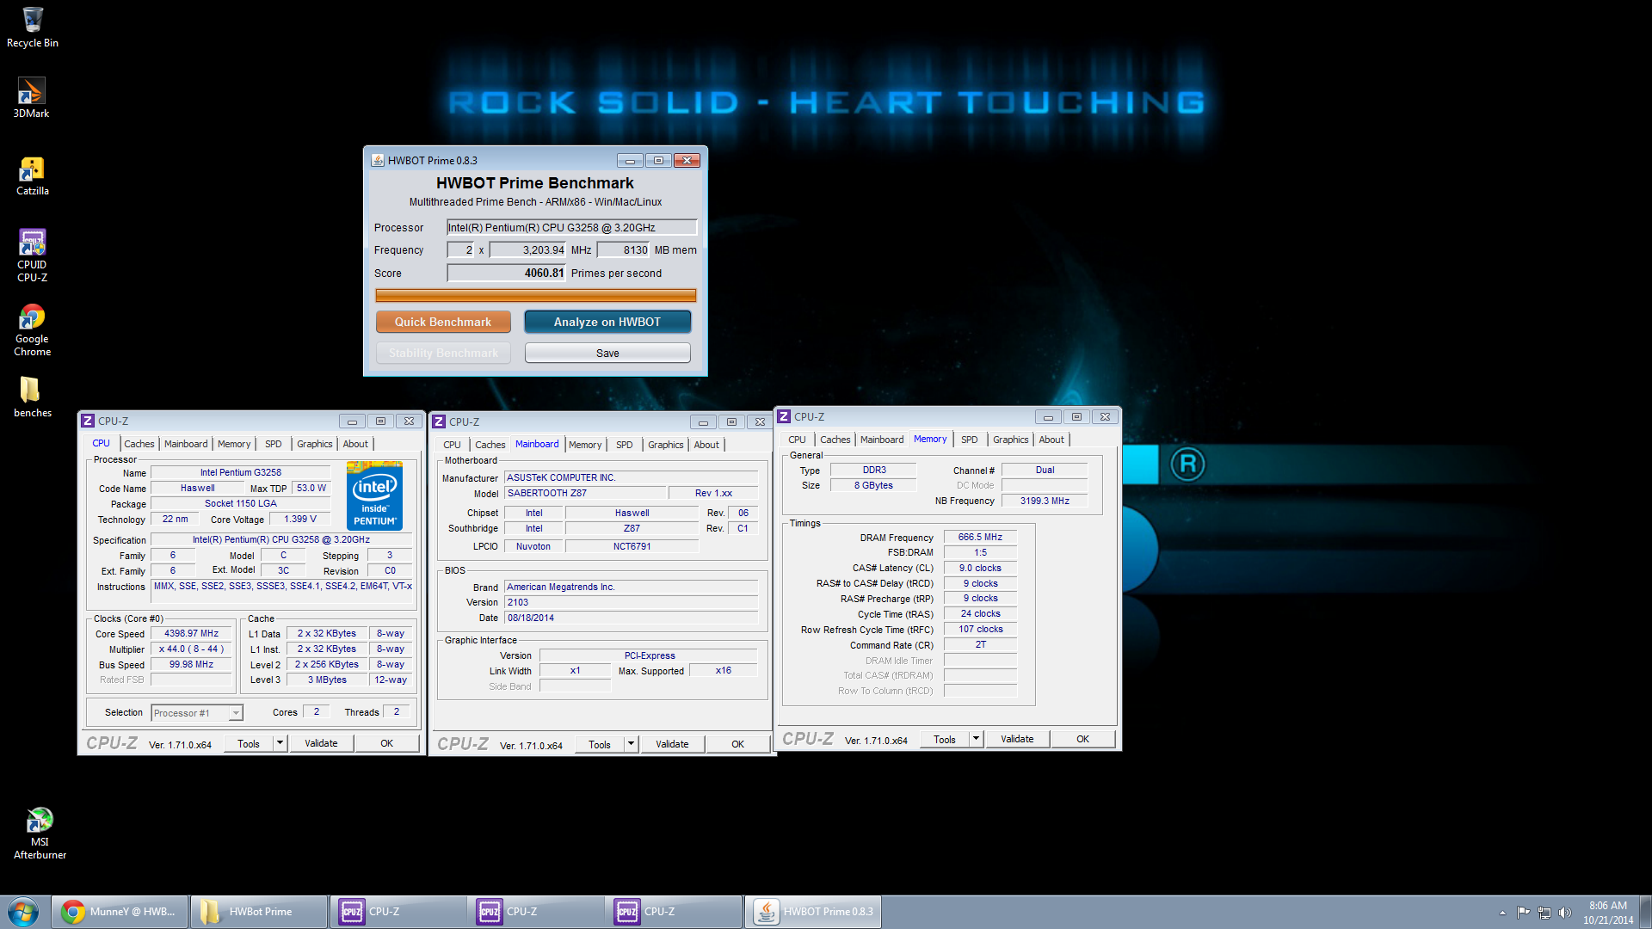Switch to About tab in Memory window
Viewport: 1652px width, 929px height.
click(1051, 440)
